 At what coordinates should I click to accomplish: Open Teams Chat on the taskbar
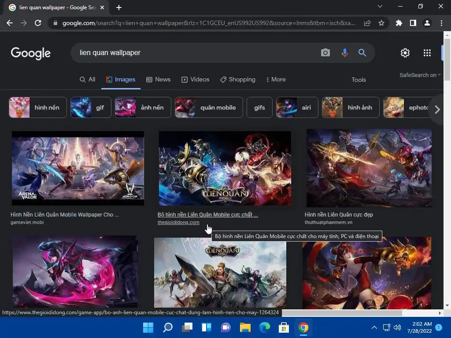coord(226,327)
